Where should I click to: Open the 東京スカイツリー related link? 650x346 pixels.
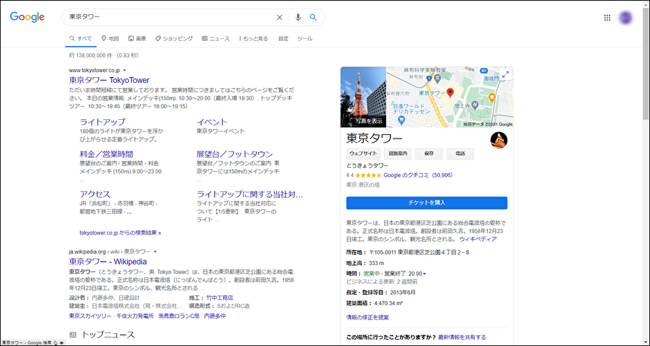click(90, 316)
